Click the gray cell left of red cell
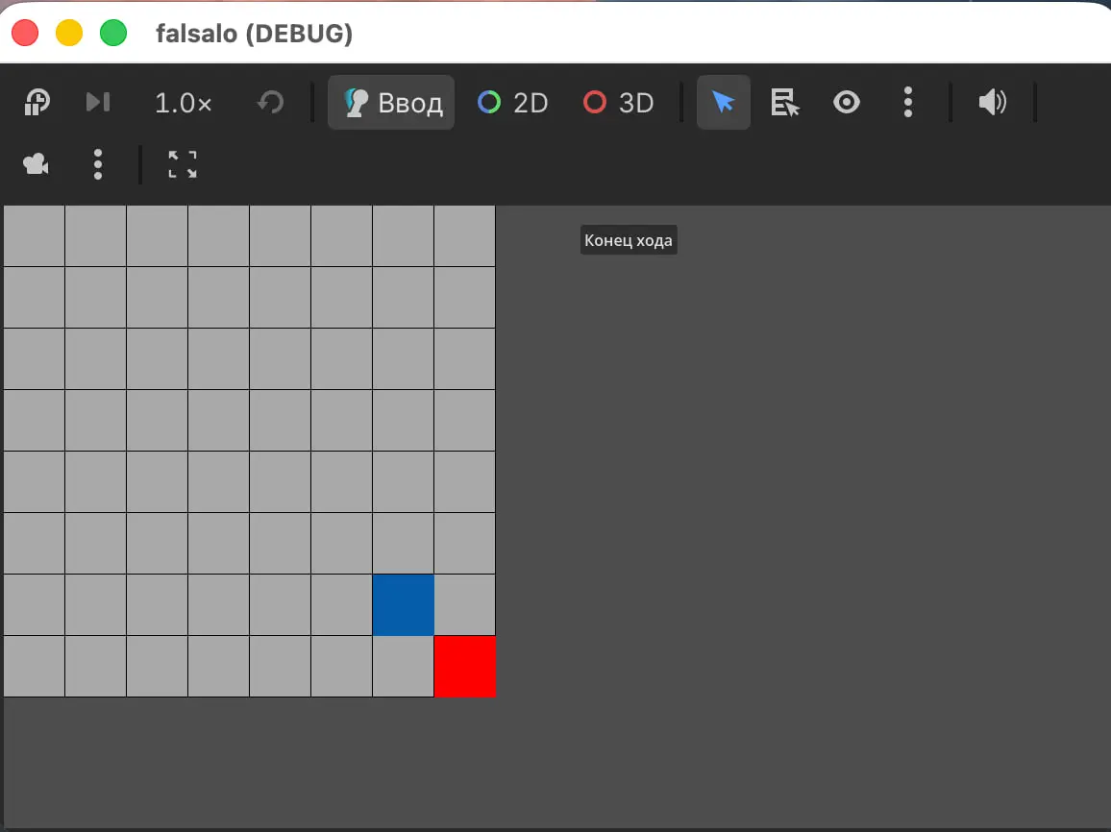This screenshot has height=832, width=1111. [403, 667]
